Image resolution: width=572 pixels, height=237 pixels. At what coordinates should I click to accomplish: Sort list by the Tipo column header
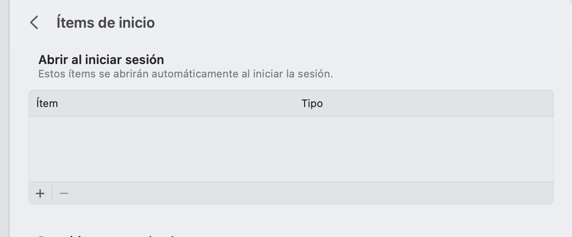coord(312,103)
